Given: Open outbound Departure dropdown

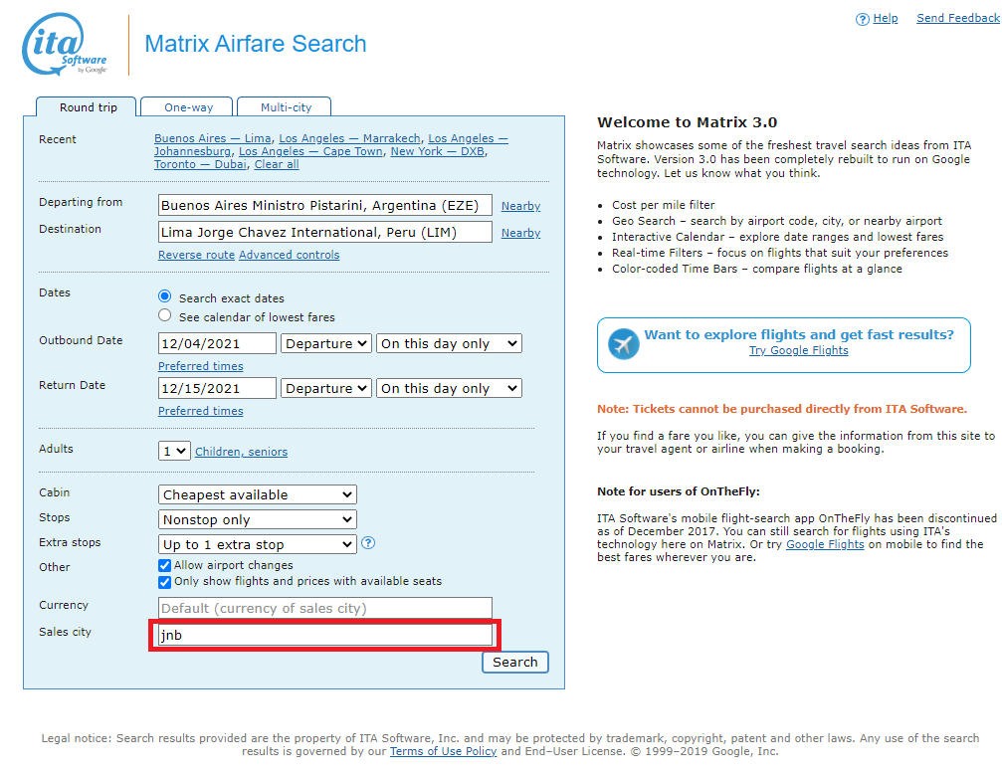Looking at the screenshot, I should [326, 343].
